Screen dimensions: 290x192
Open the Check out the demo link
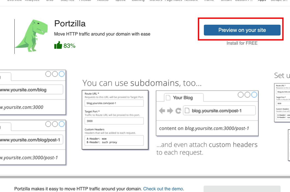[163, 189]
